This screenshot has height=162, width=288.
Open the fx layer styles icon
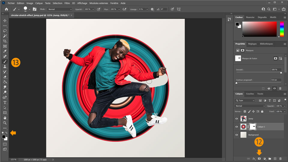[x=254, y=158]
